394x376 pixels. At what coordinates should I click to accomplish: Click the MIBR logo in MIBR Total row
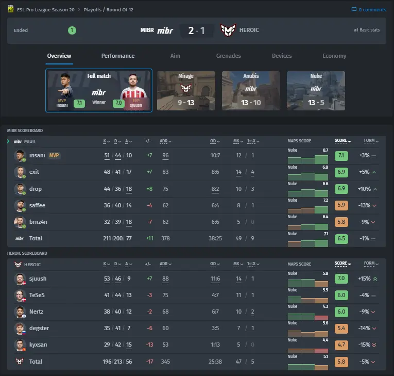pos(20,238)
